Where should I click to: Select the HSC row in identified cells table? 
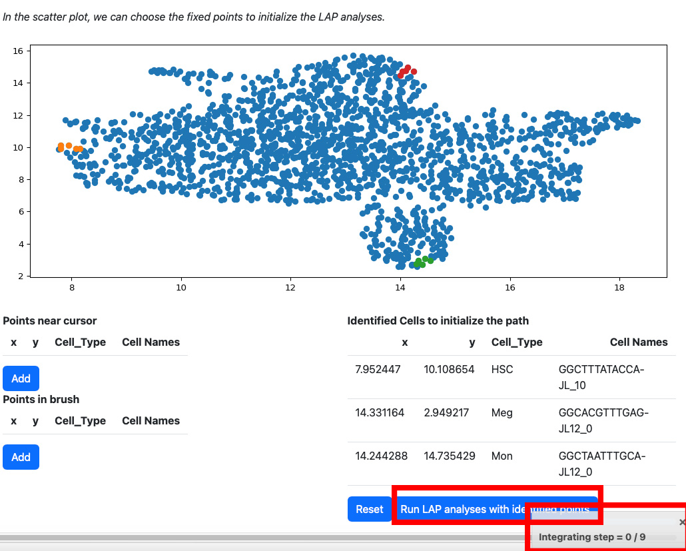[x=512, y=377]
